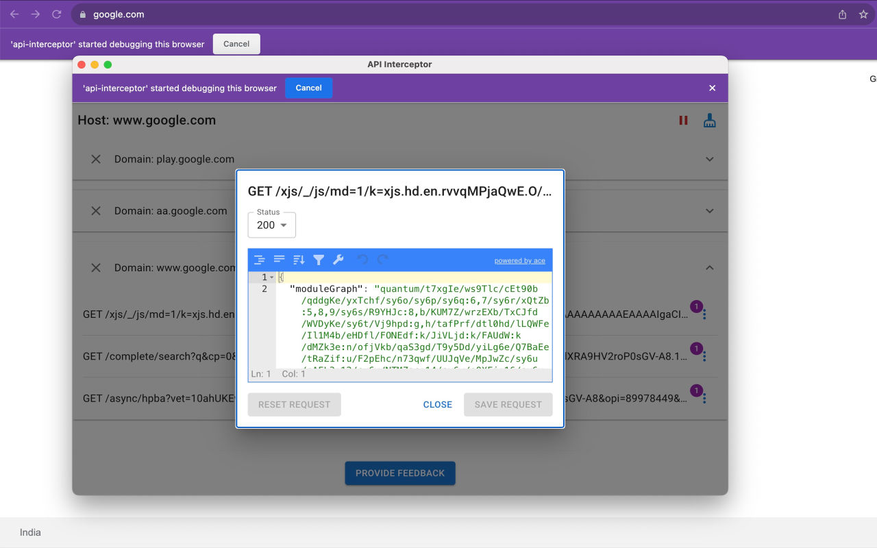The image size is (877, 548).
Task: Clear requests with the broom icon
Action: point(710,121)
